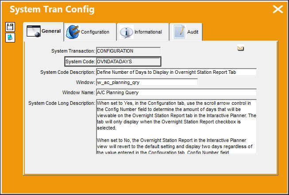Click the System Code Long Description label
This screenshot has width=289, height=195.
62,103
